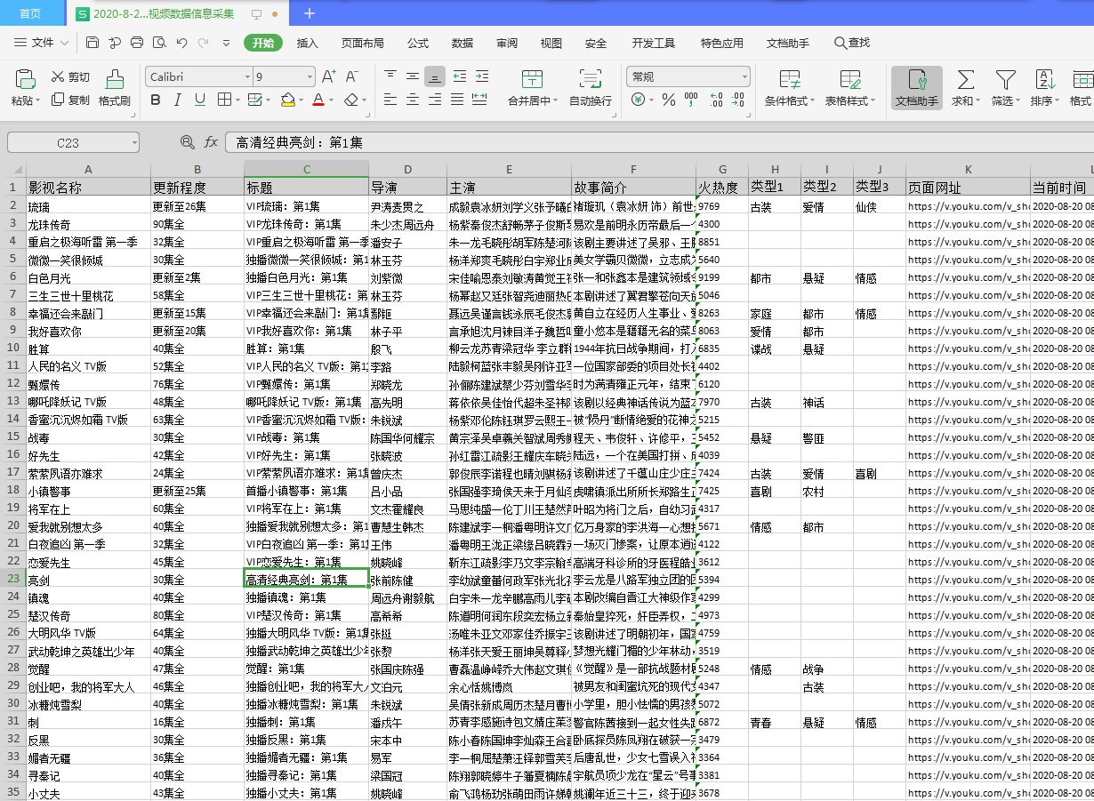Click the Sort (排序) A-Z icon

[1045, 78]
